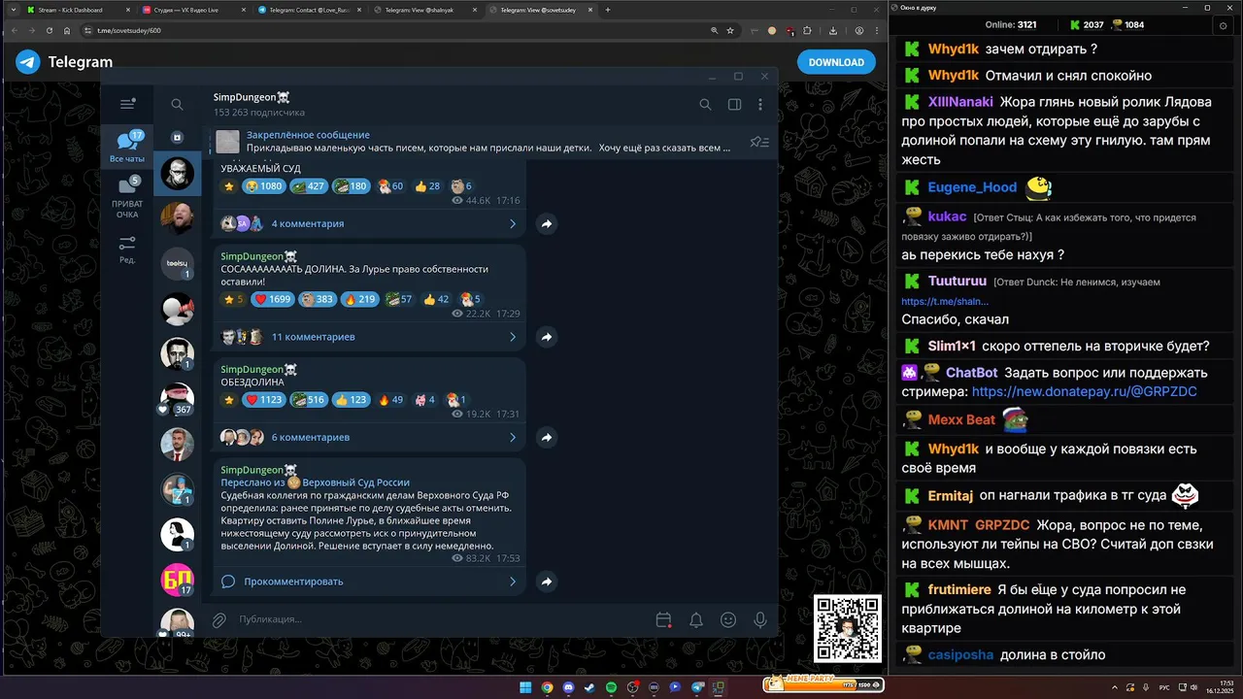Viewport: 1243px width, 699px height.
Task: Open the Telegram hamburger menu
Action: 127,104
